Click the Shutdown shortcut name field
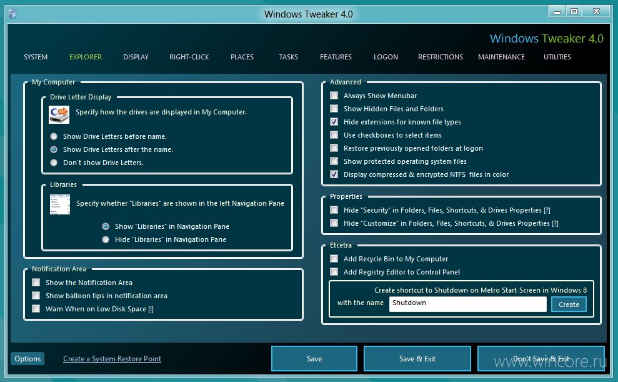Screen dimensions: 618x382 point(468,304)
